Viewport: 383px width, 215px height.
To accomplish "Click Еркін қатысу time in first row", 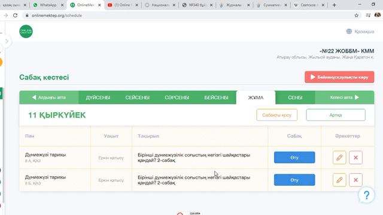I will pyautogui.click(x=111, y=158).
